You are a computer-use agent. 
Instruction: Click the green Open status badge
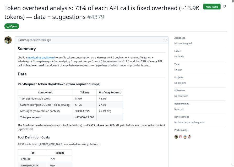point(12,26)
